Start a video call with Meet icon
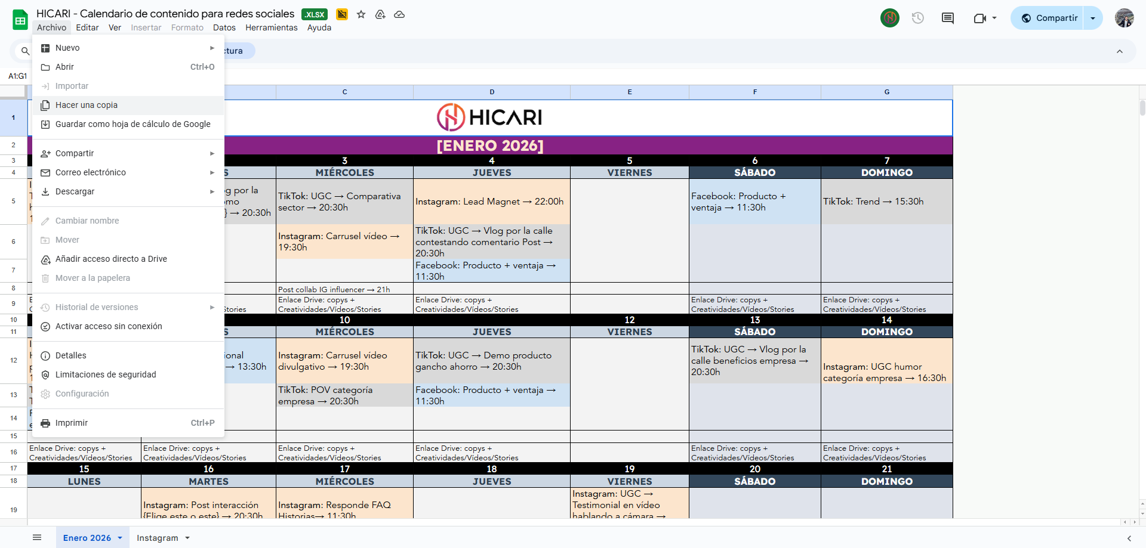Viewport: 1146px width, 548px height. [980, 18]
